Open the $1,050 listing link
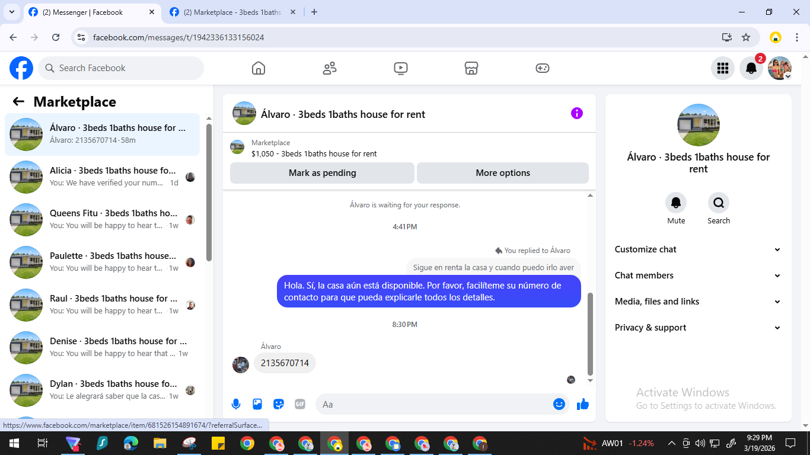 coord(314,153)
